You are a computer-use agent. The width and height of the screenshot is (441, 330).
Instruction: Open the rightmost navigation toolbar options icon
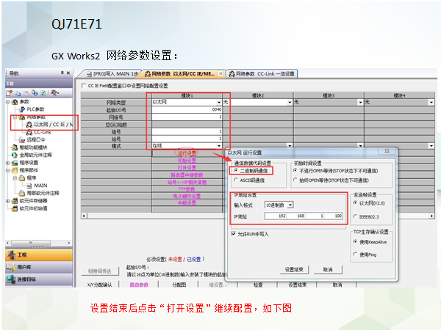click(54, 93)
